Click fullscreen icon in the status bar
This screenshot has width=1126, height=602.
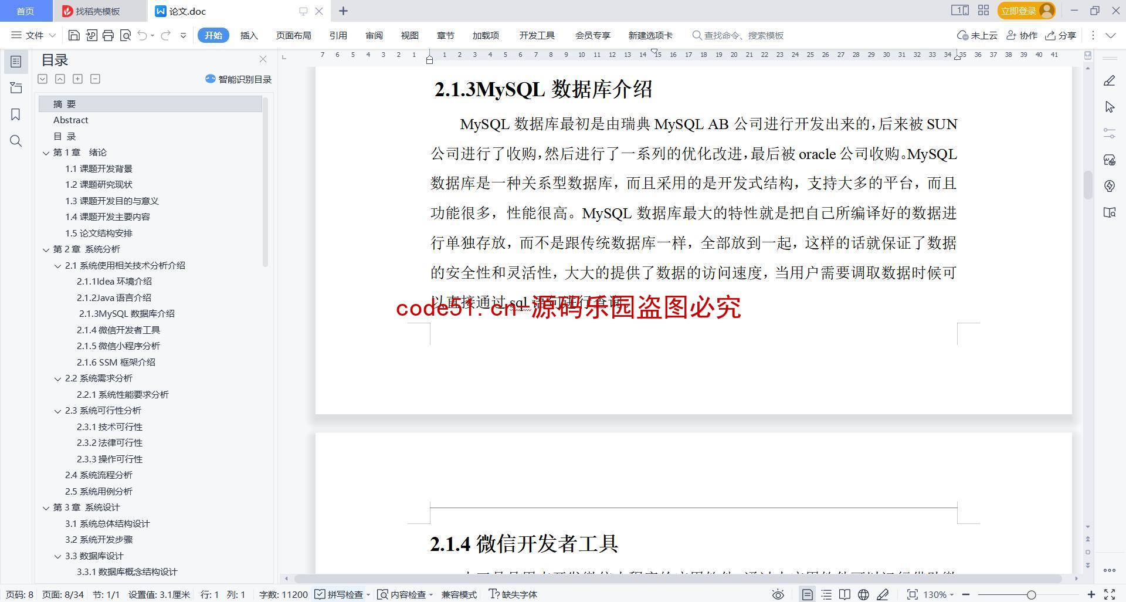tap(1110, 594)
